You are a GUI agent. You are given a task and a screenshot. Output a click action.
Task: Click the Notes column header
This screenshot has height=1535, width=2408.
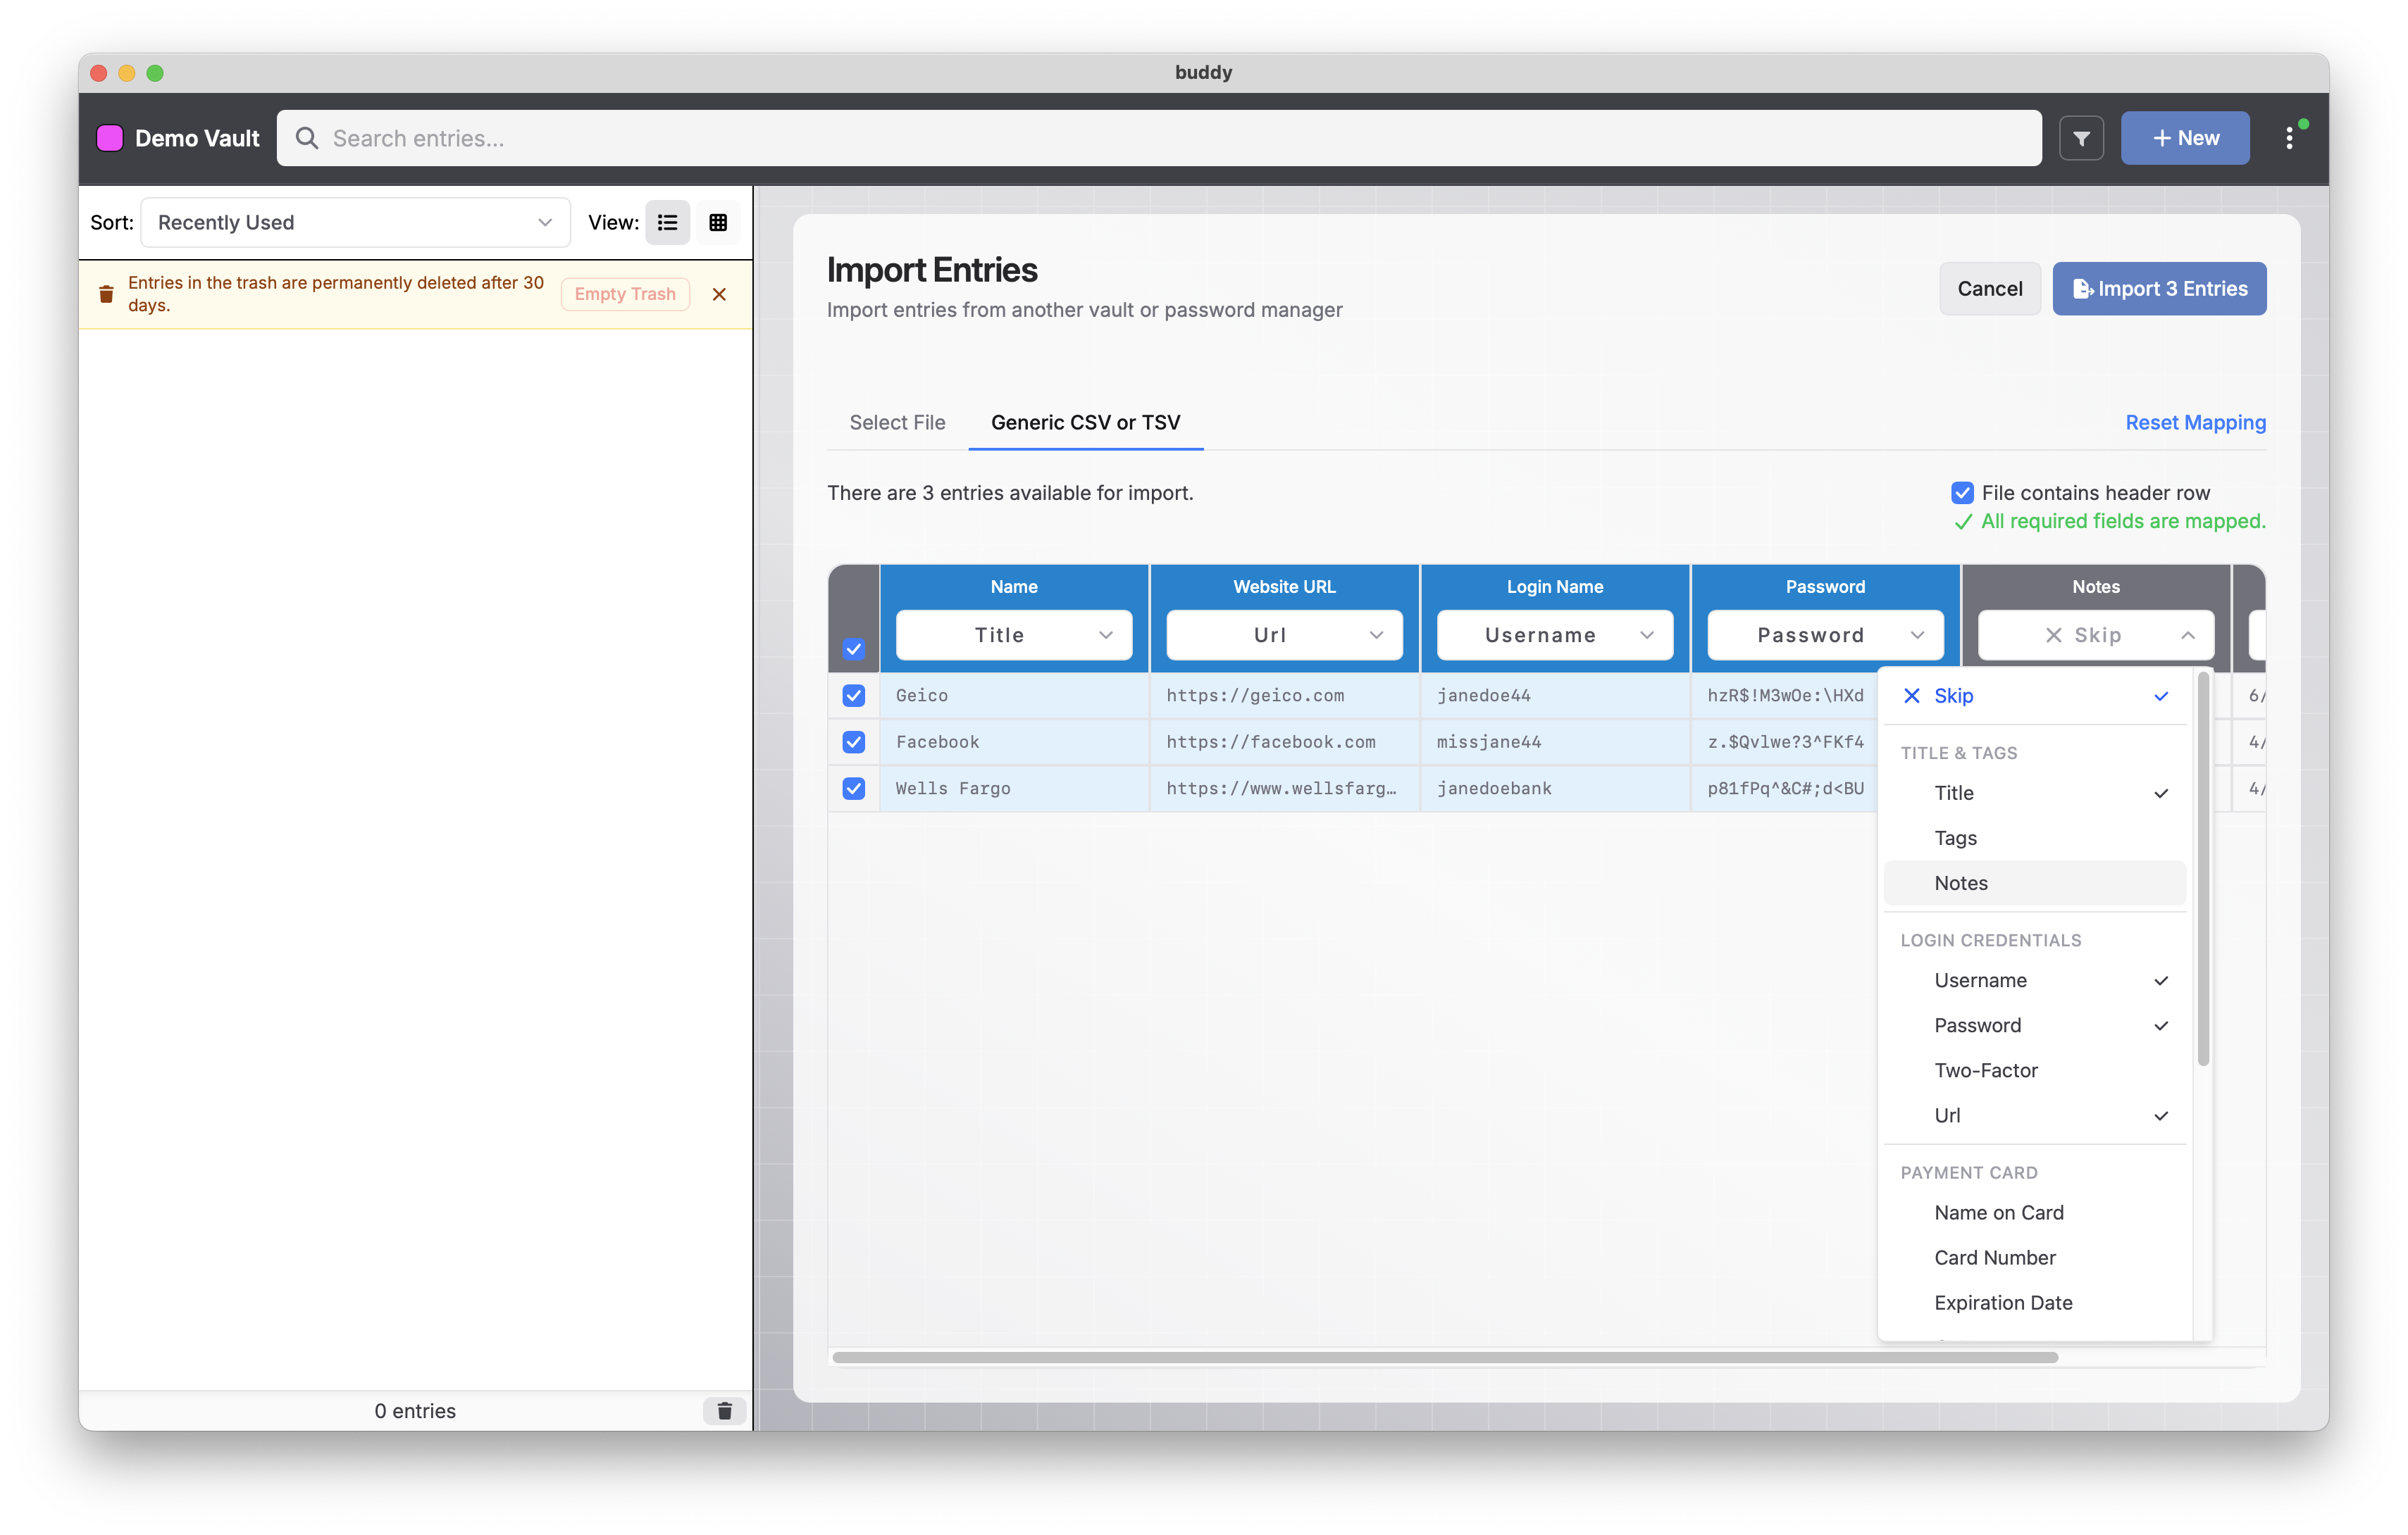point(2096,587)
